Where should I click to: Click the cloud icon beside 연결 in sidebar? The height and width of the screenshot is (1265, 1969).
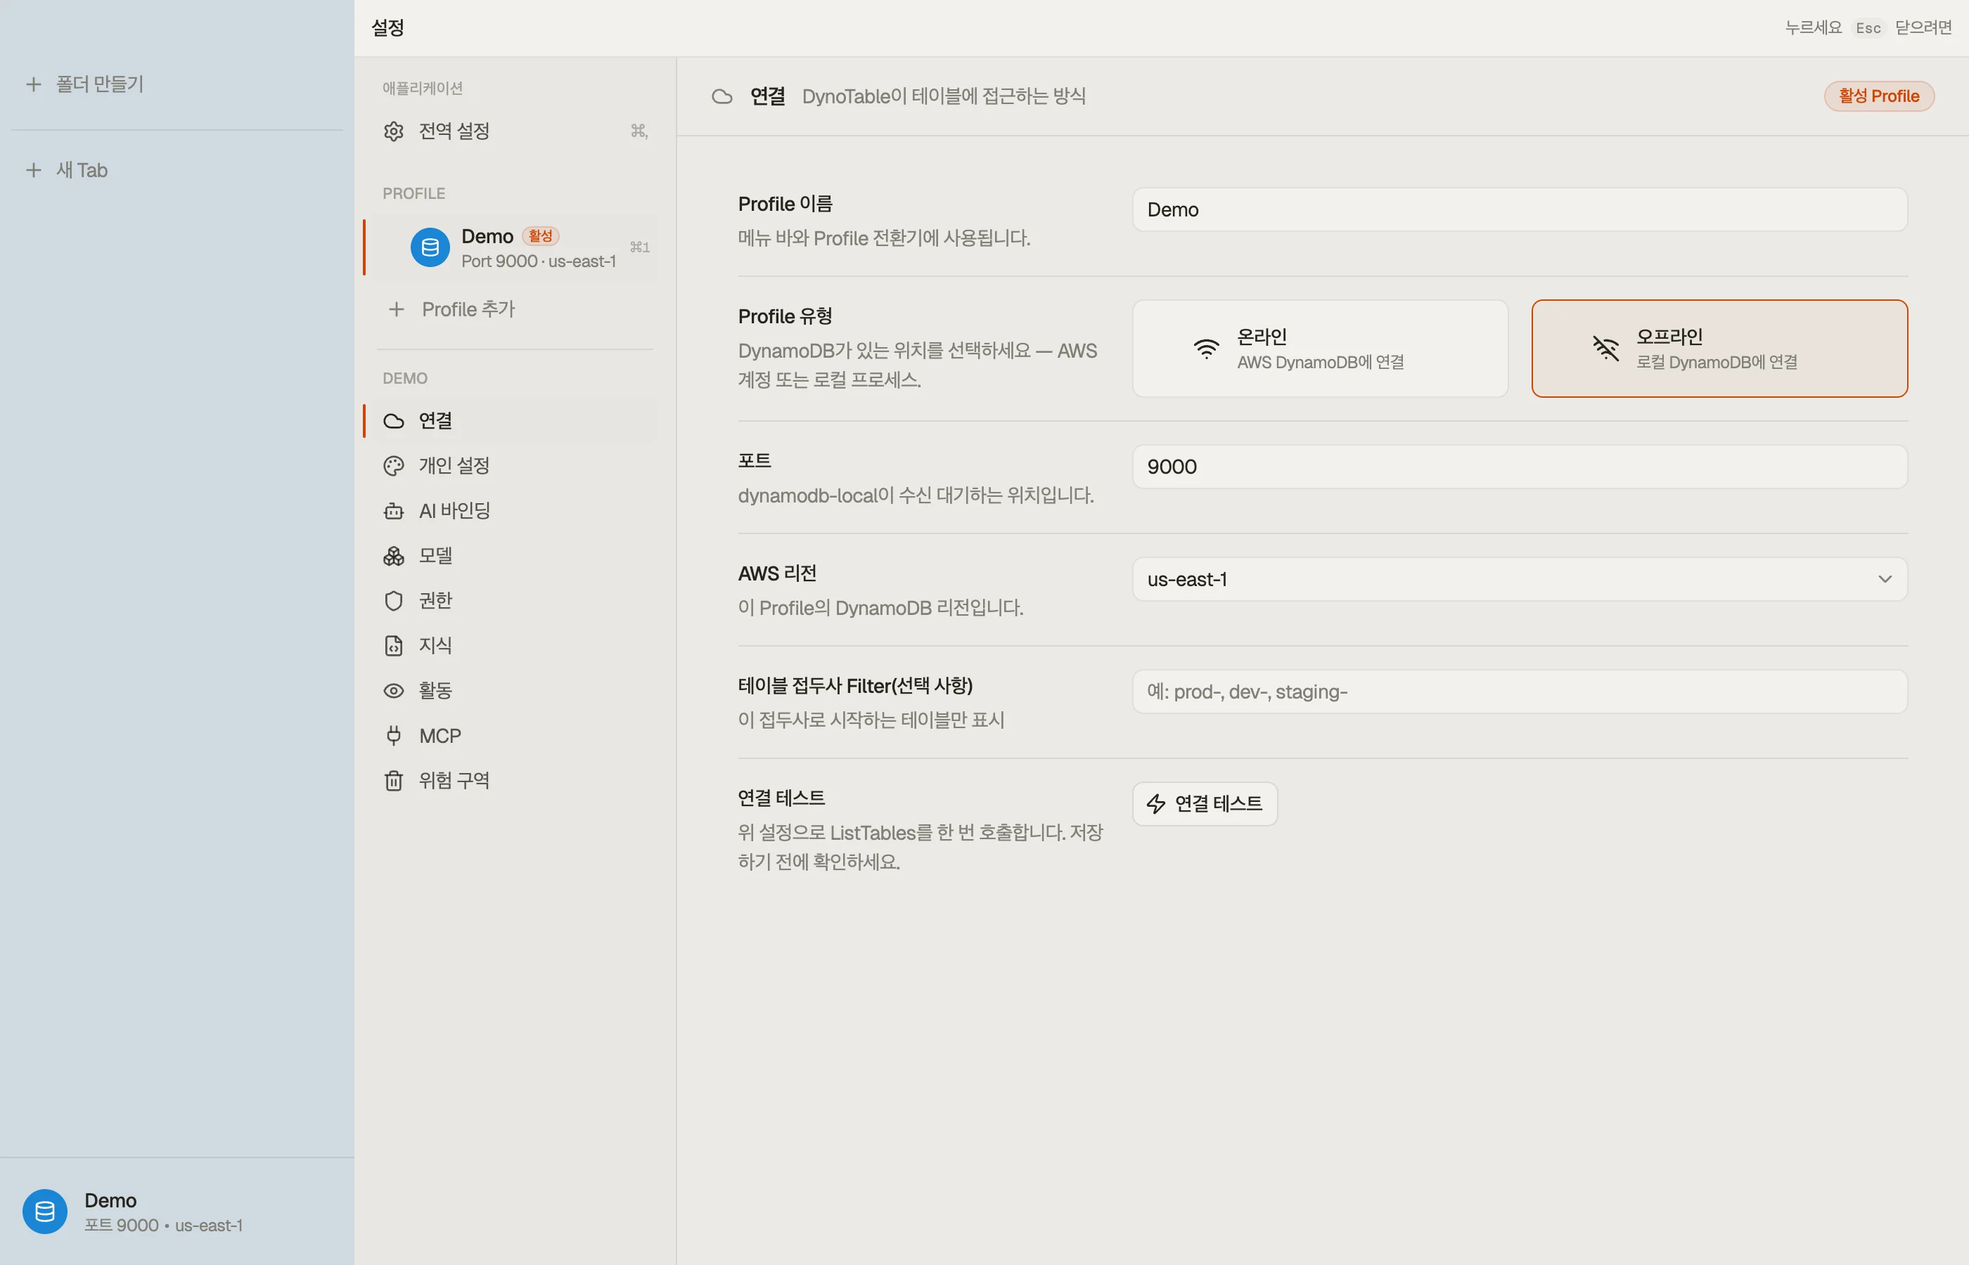(x=394, y=420)
